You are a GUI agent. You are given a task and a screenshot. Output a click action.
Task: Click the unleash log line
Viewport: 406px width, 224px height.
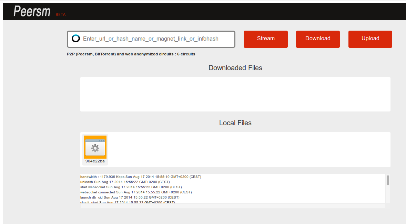pyautogui.click(x=125, y=182)
